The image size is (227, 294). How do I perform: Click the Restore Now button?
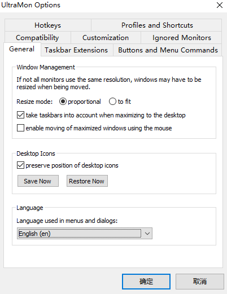pyautogui.click(x=87, y=181)
